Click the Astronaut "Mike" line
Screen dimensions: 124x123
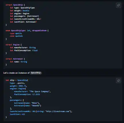click(x=27, y=103)
